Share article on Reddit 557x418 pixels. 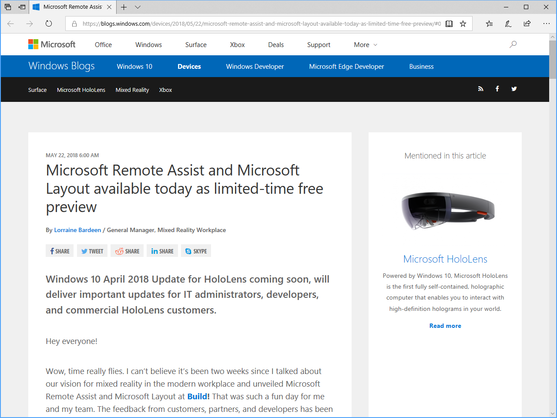pos(127,251)
